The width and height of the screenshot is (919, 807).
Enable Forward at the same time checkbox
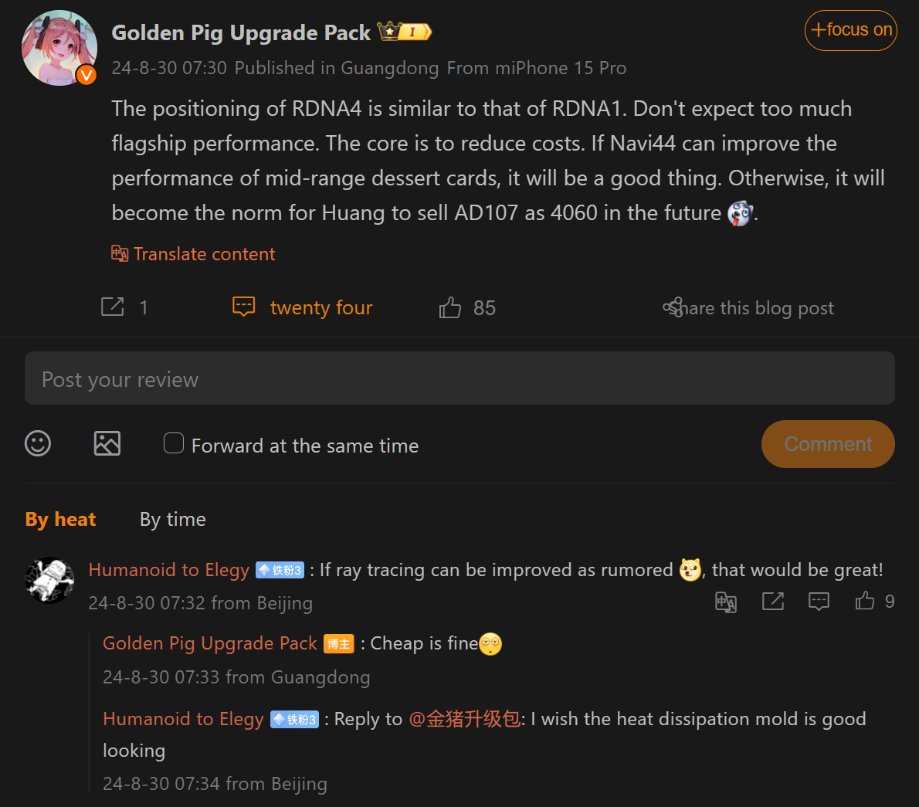pos(174,443)
